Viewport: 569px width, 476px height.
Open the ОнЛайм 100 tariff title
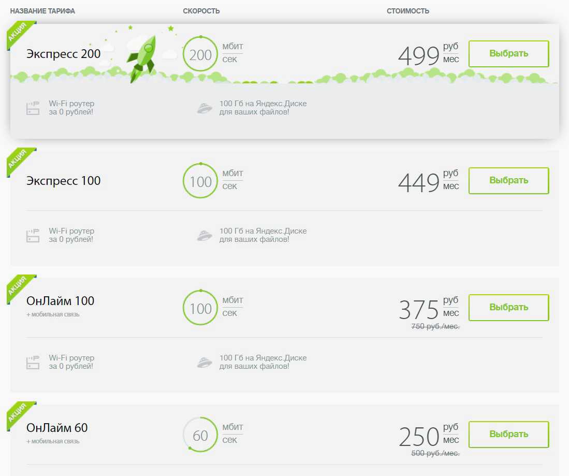[x=60, y=300]
